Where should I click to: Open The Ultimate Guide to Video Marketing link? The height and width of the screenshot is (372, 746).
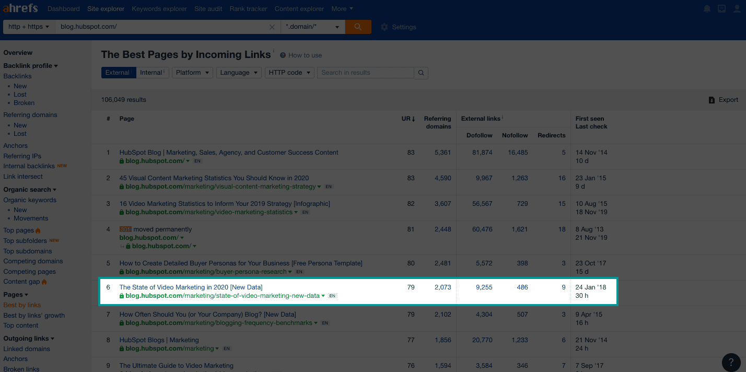pyautogui.click(x=177, y=366)
